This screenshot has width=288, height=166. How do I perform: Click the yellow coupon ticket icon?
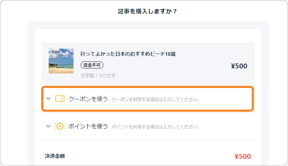click(x=60, y=99)
